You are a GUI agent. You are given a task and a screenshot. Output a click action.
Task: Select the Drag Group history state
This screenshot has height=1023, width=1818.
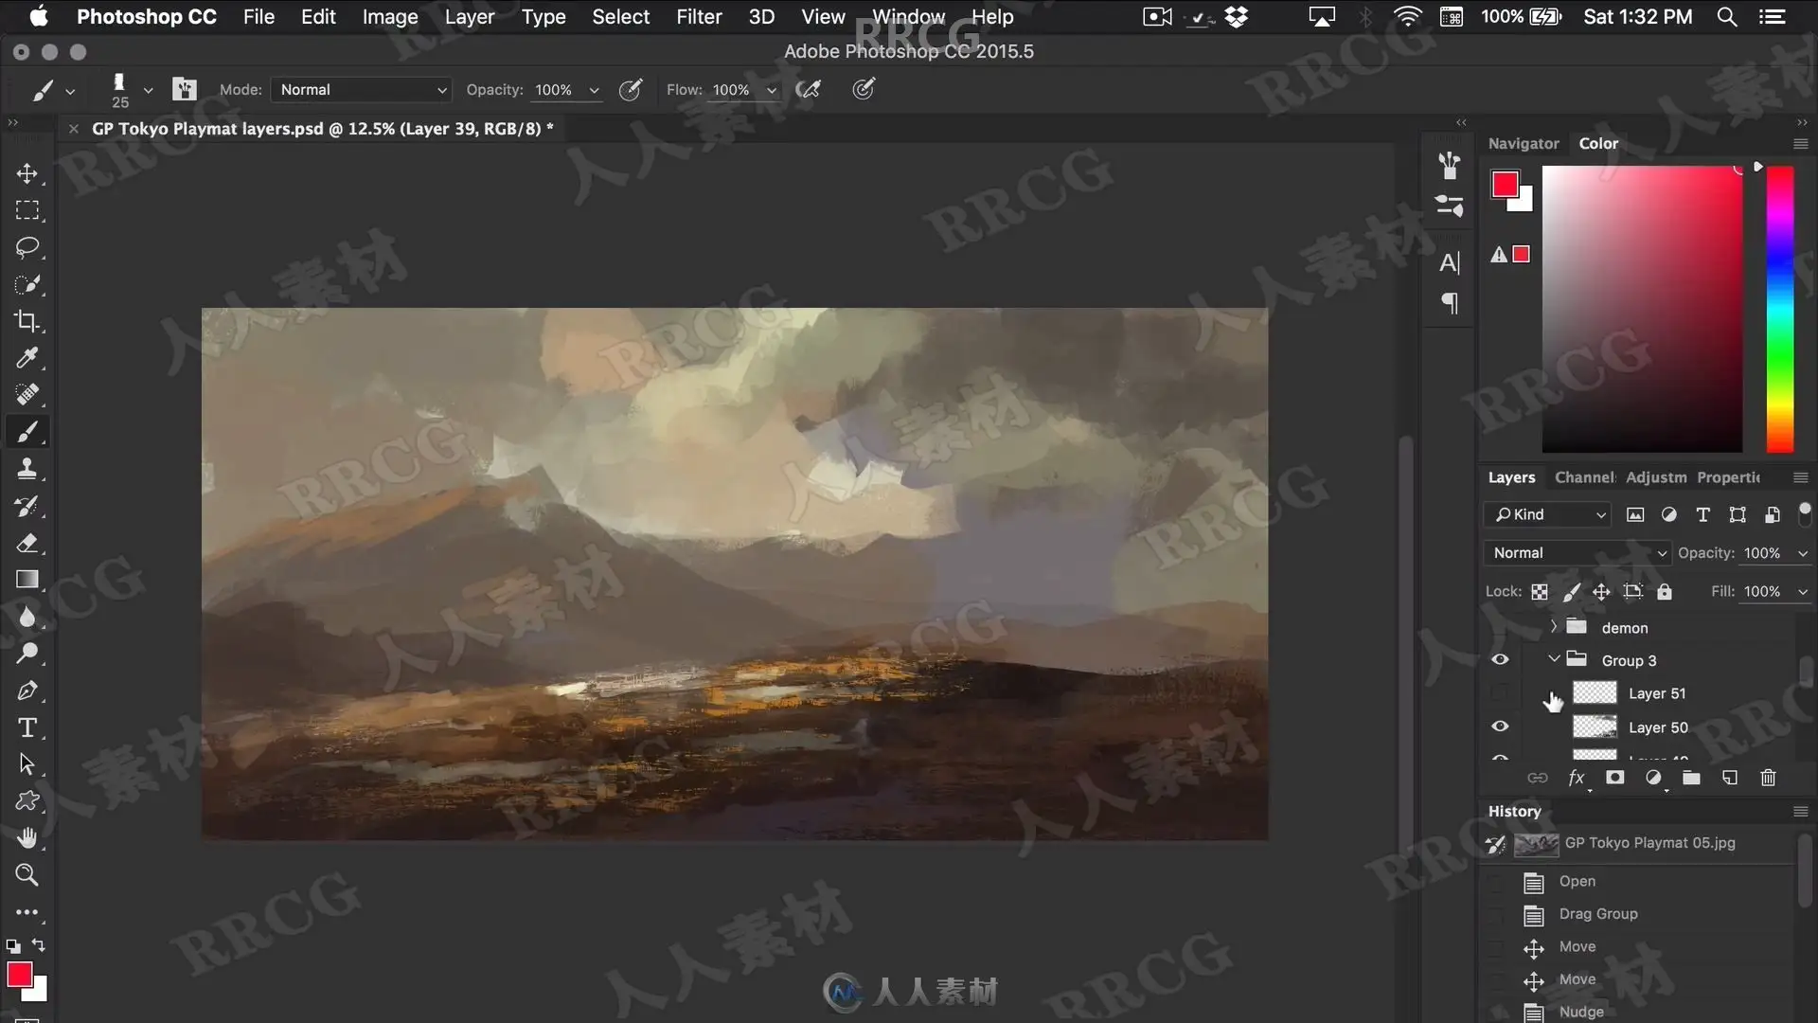click(1598, 914)
